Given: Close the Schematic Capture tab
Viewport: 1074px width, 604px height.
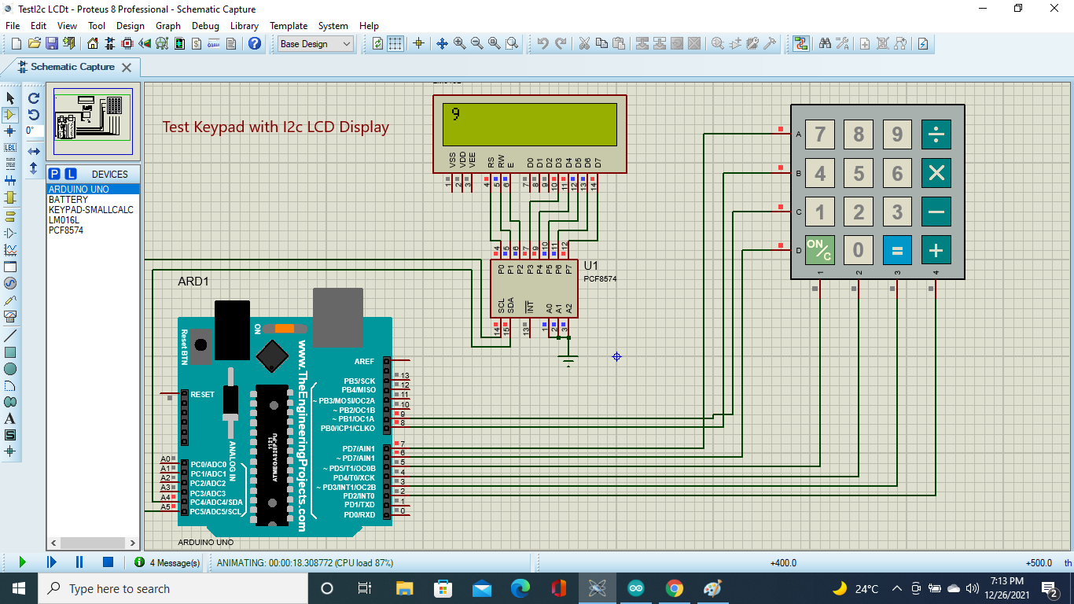Looking at the screenshot, I should pos(126,68).
